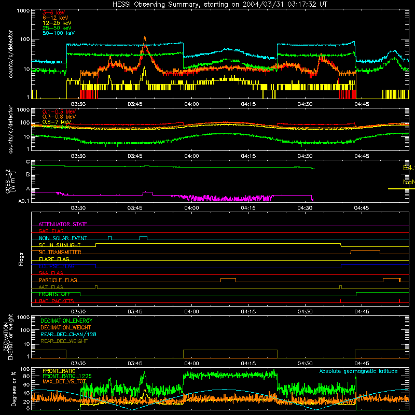Viewport: 415px width, 415px height.
Task: Select the 3-6 keV legend label
Action: pos(53,12)
